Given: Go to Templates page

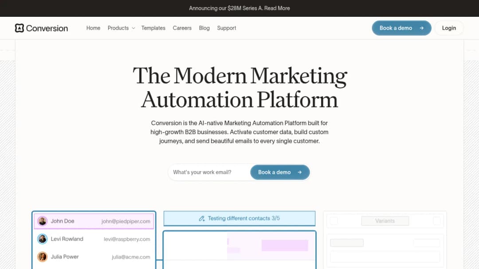Looking at the screenshot, I should click(153, 28).
